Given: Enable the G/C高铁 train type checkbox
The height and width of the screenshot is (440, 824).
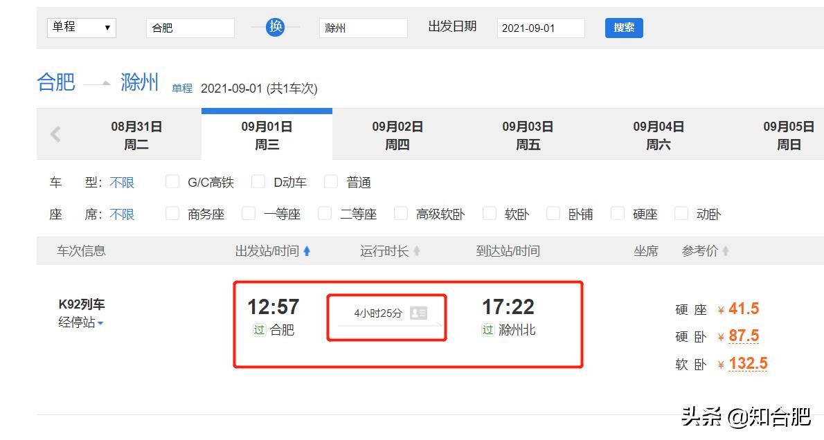Looking at the screenshot, I should 172,182.
